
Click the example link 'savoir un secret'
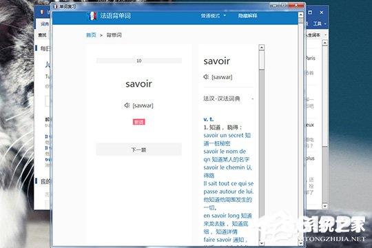coord(223,135)
